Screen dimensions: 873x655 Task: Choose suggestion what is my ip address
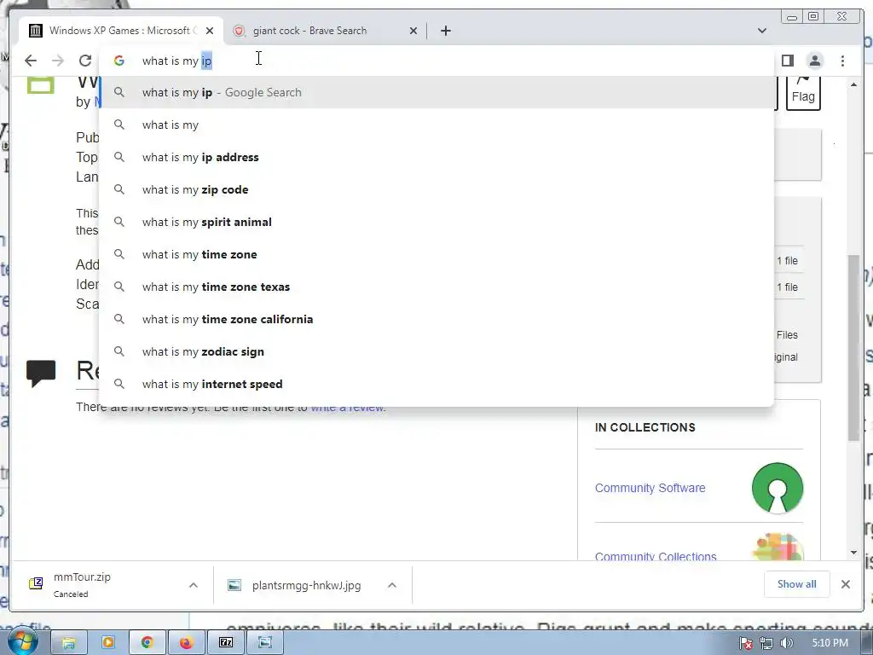(436, 157)
